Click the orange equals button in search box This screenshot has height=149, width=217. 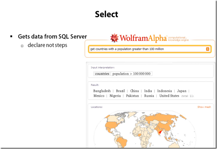click(208, 49)
